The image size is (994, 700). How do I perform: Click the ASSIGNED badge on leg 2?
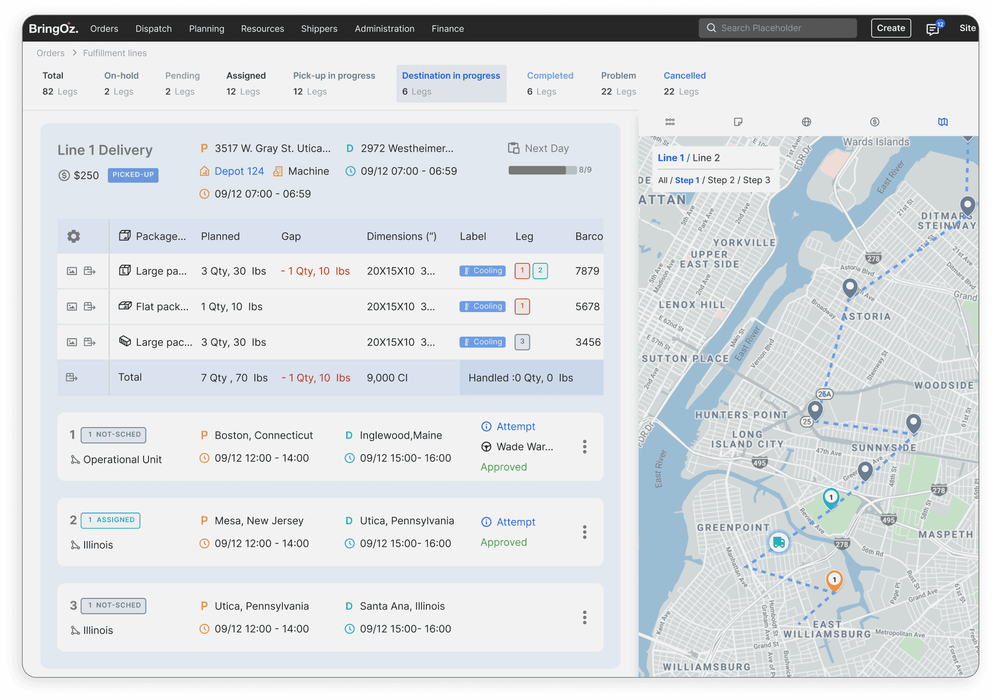click(111, 520)
